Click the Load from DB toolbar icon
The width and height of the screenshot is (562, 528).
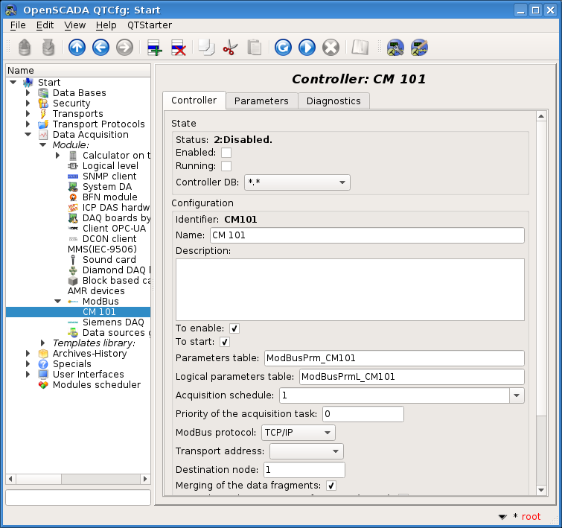[x=25, y=48]
